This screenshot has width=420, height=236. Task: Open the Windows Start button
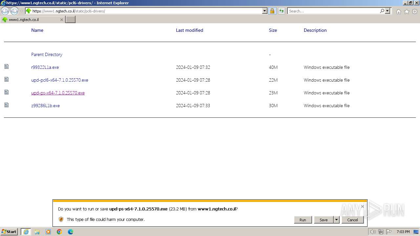coord(9,232)
